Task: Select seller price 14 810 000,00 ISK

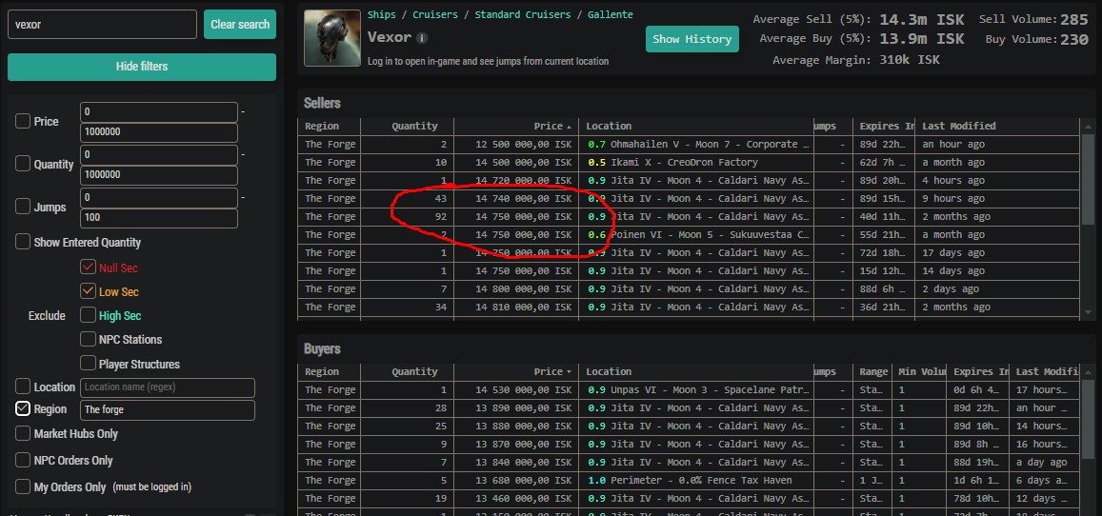Action: coord(524,308)
